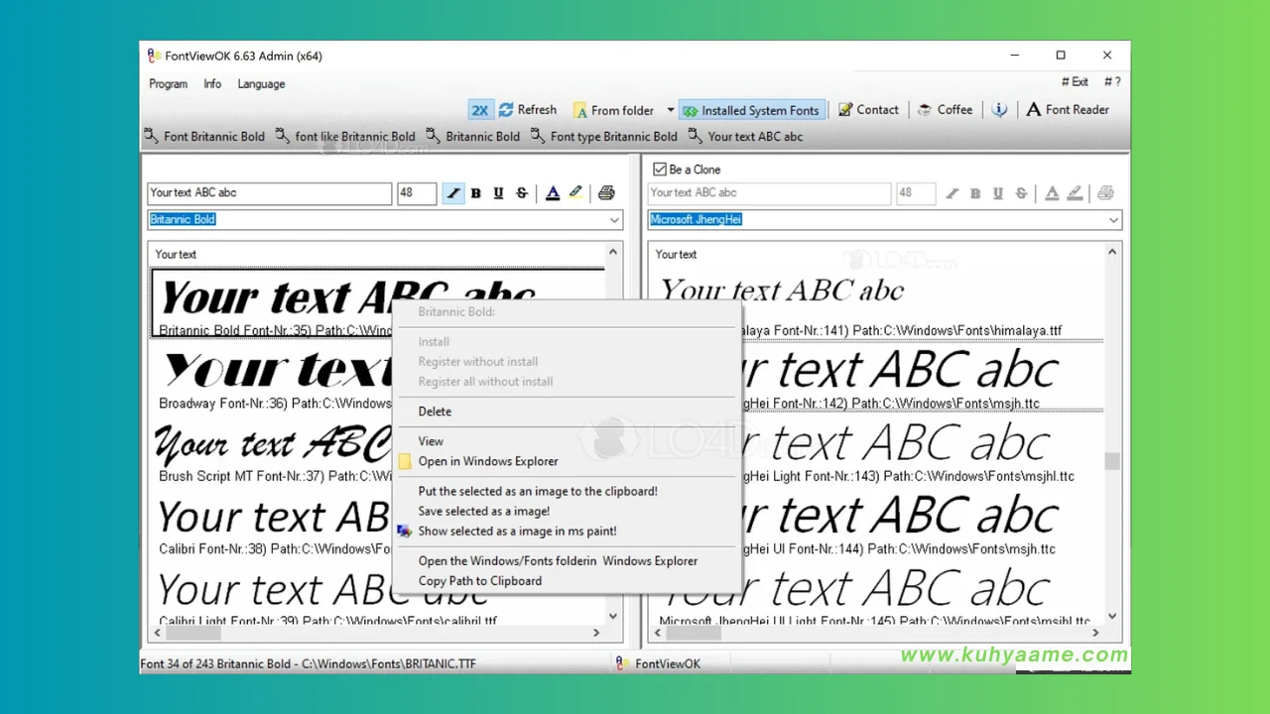
Task: Click the FontViewOK status bar entry
Action: click(658, 663)
